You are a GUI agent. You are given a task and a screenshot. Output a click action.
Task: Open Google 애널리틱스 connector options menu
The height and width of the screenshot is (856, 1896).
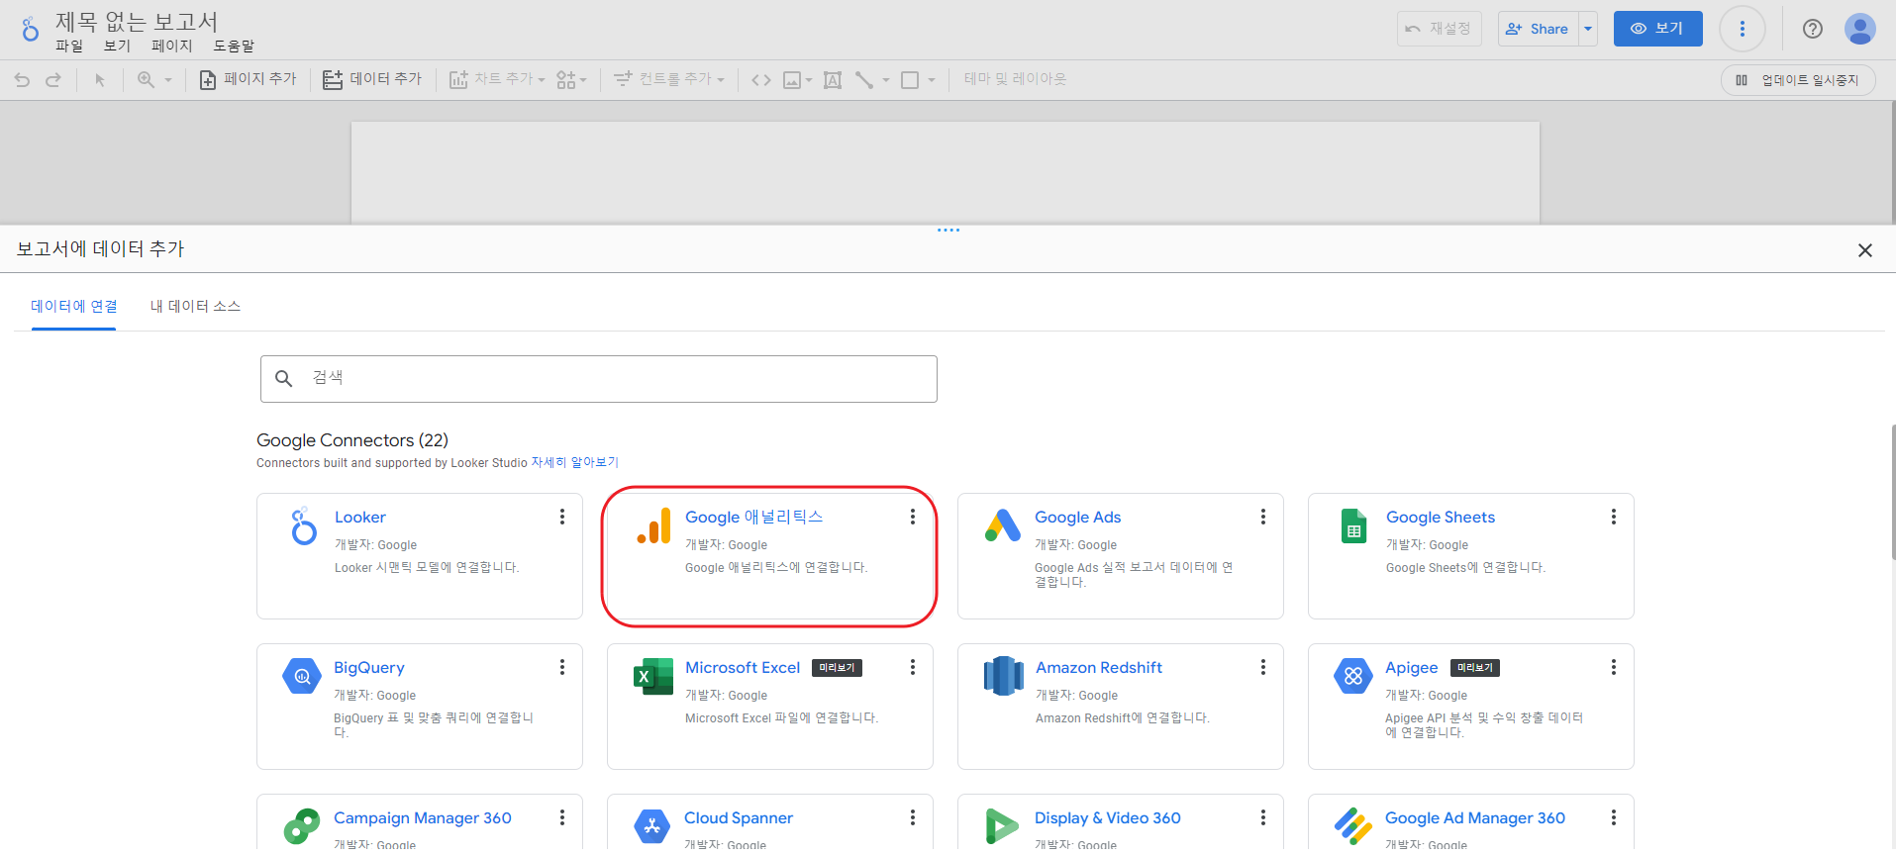tap(913, 517)
